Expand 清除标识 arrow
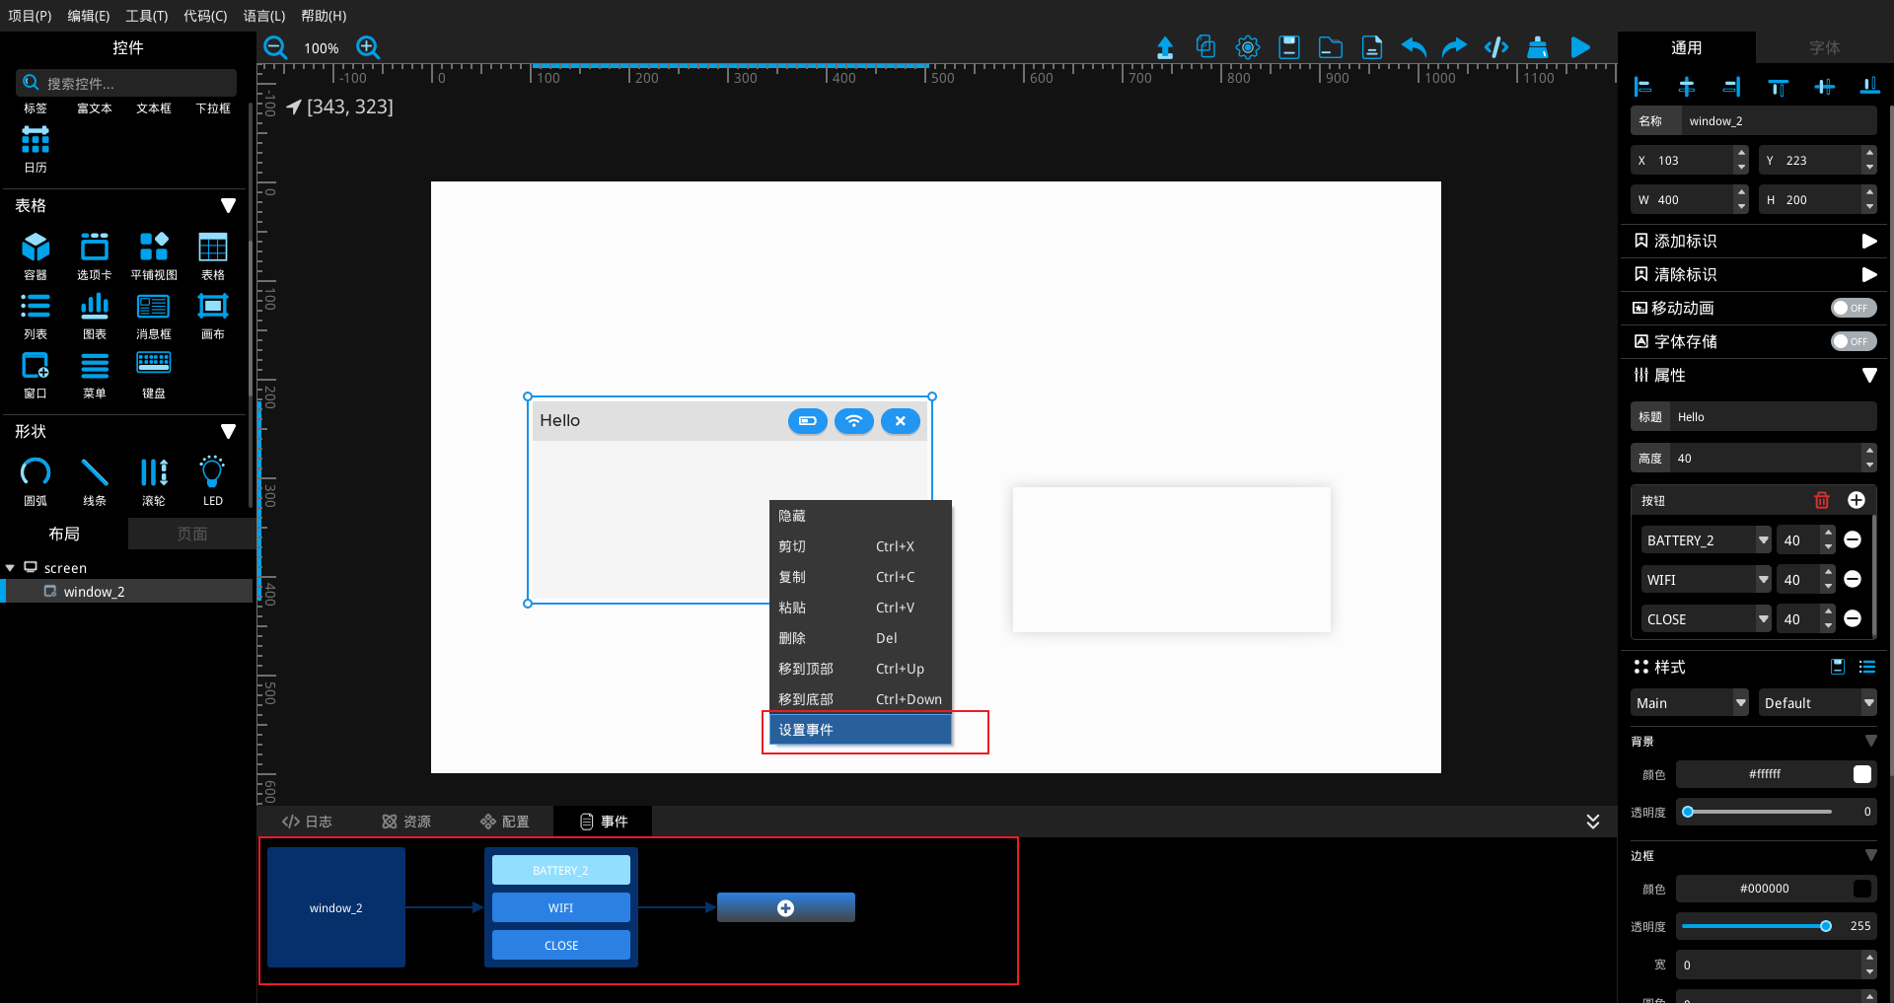 pyautogui.click(x=1868, y=274)
